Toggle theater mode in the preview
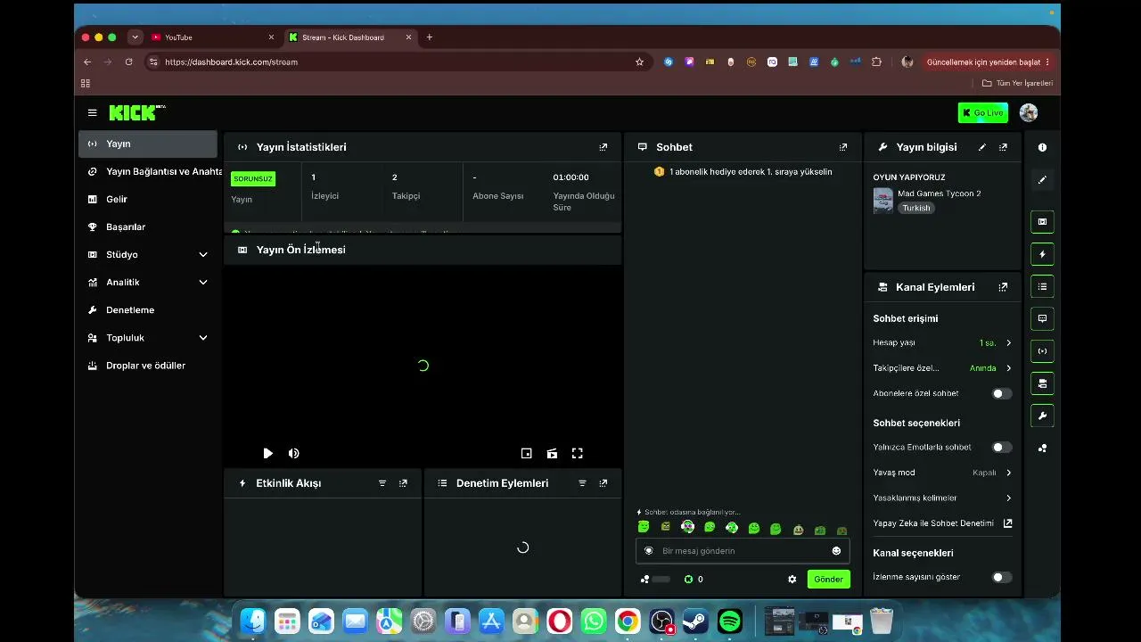Image resolution: width=1141 pixels, height=642 pixels. [x=553, y=454]
